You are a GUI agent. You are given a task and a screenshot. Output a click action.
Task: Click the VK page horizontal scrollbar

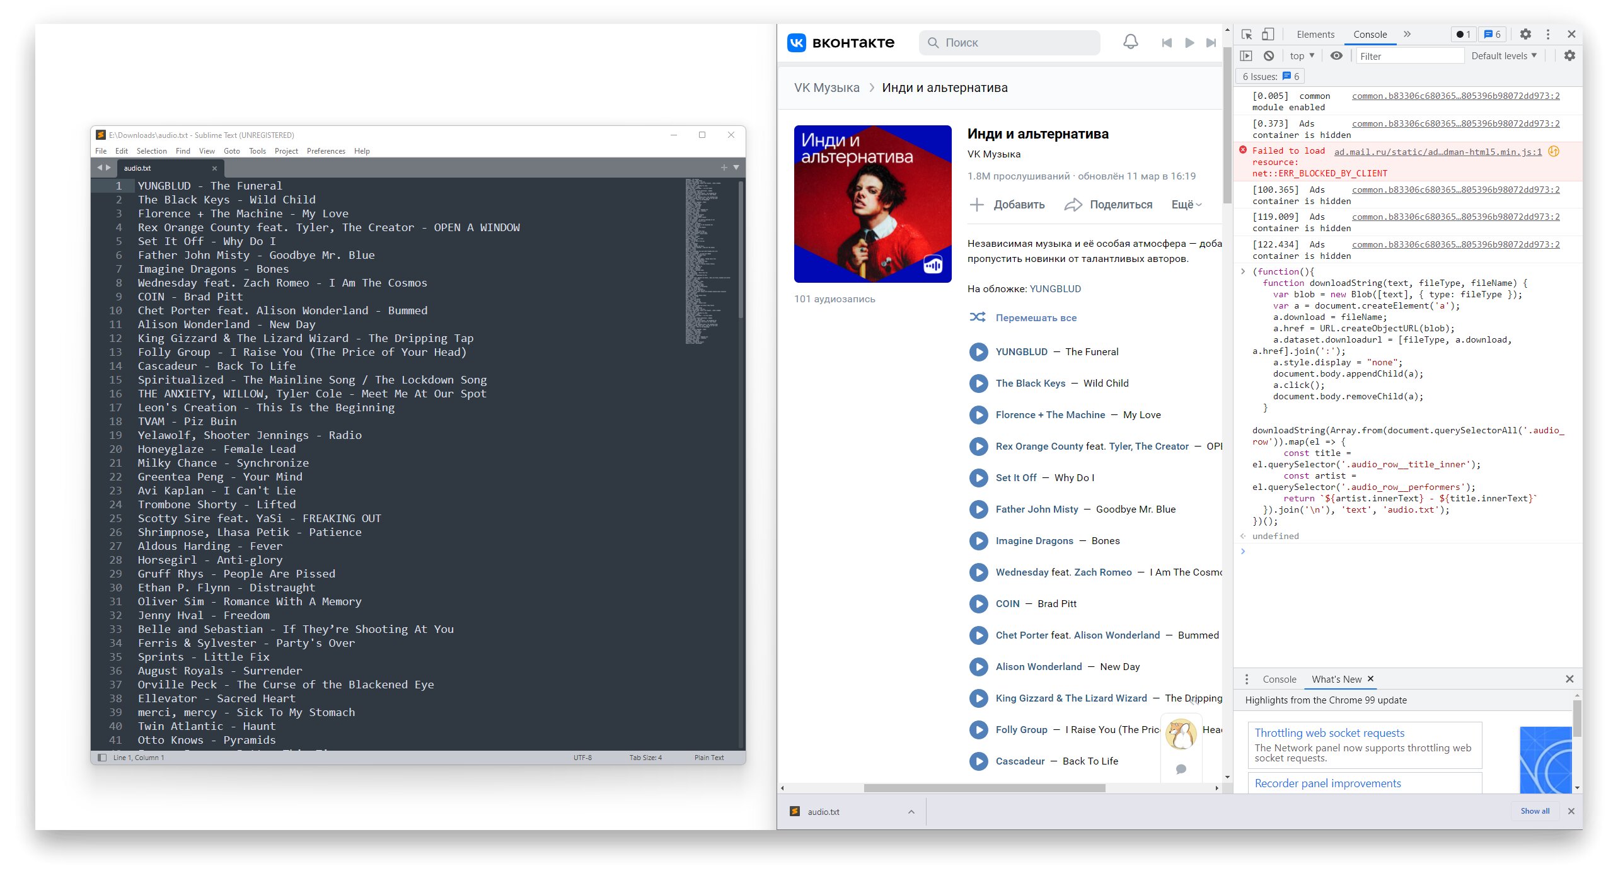[x=985, y=788]
